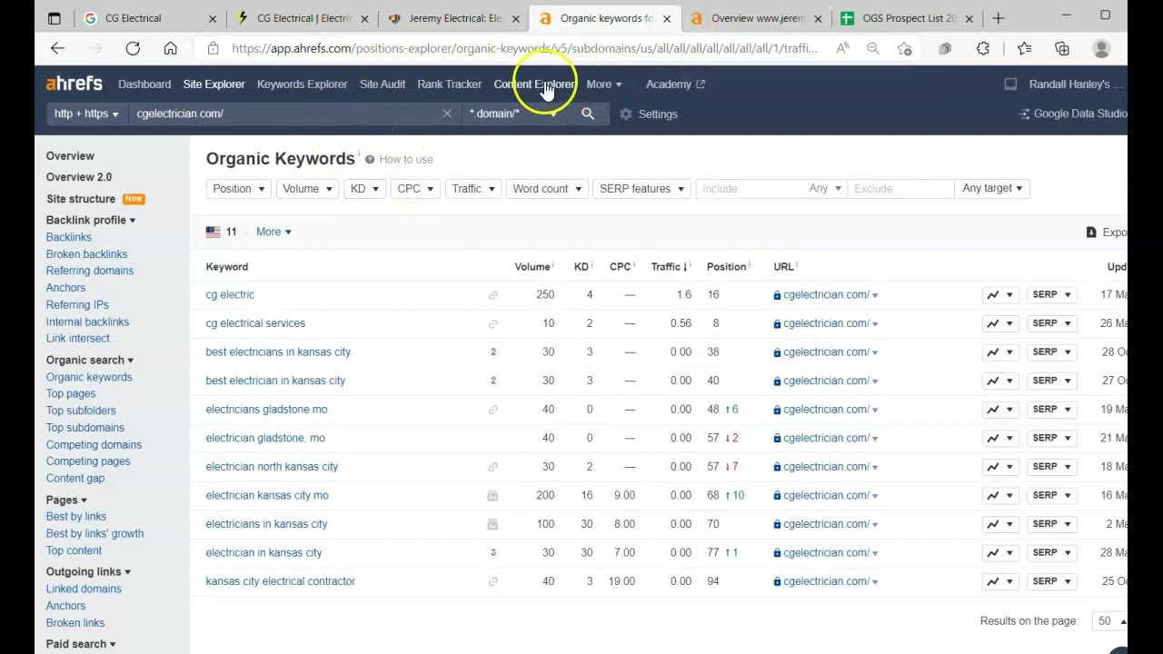Image resolution: width=1163 pixels, height=654 pixels.
Task: Add page to favorites star
Action: [x=904, y=48]
